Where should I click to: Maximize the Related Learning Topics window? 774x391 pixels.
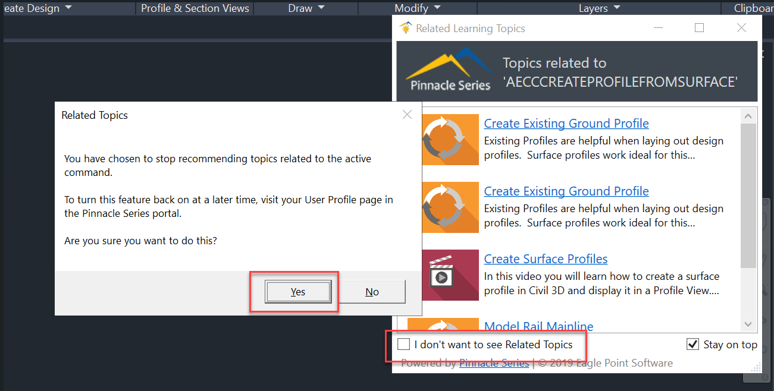click(x=700, y=28)
